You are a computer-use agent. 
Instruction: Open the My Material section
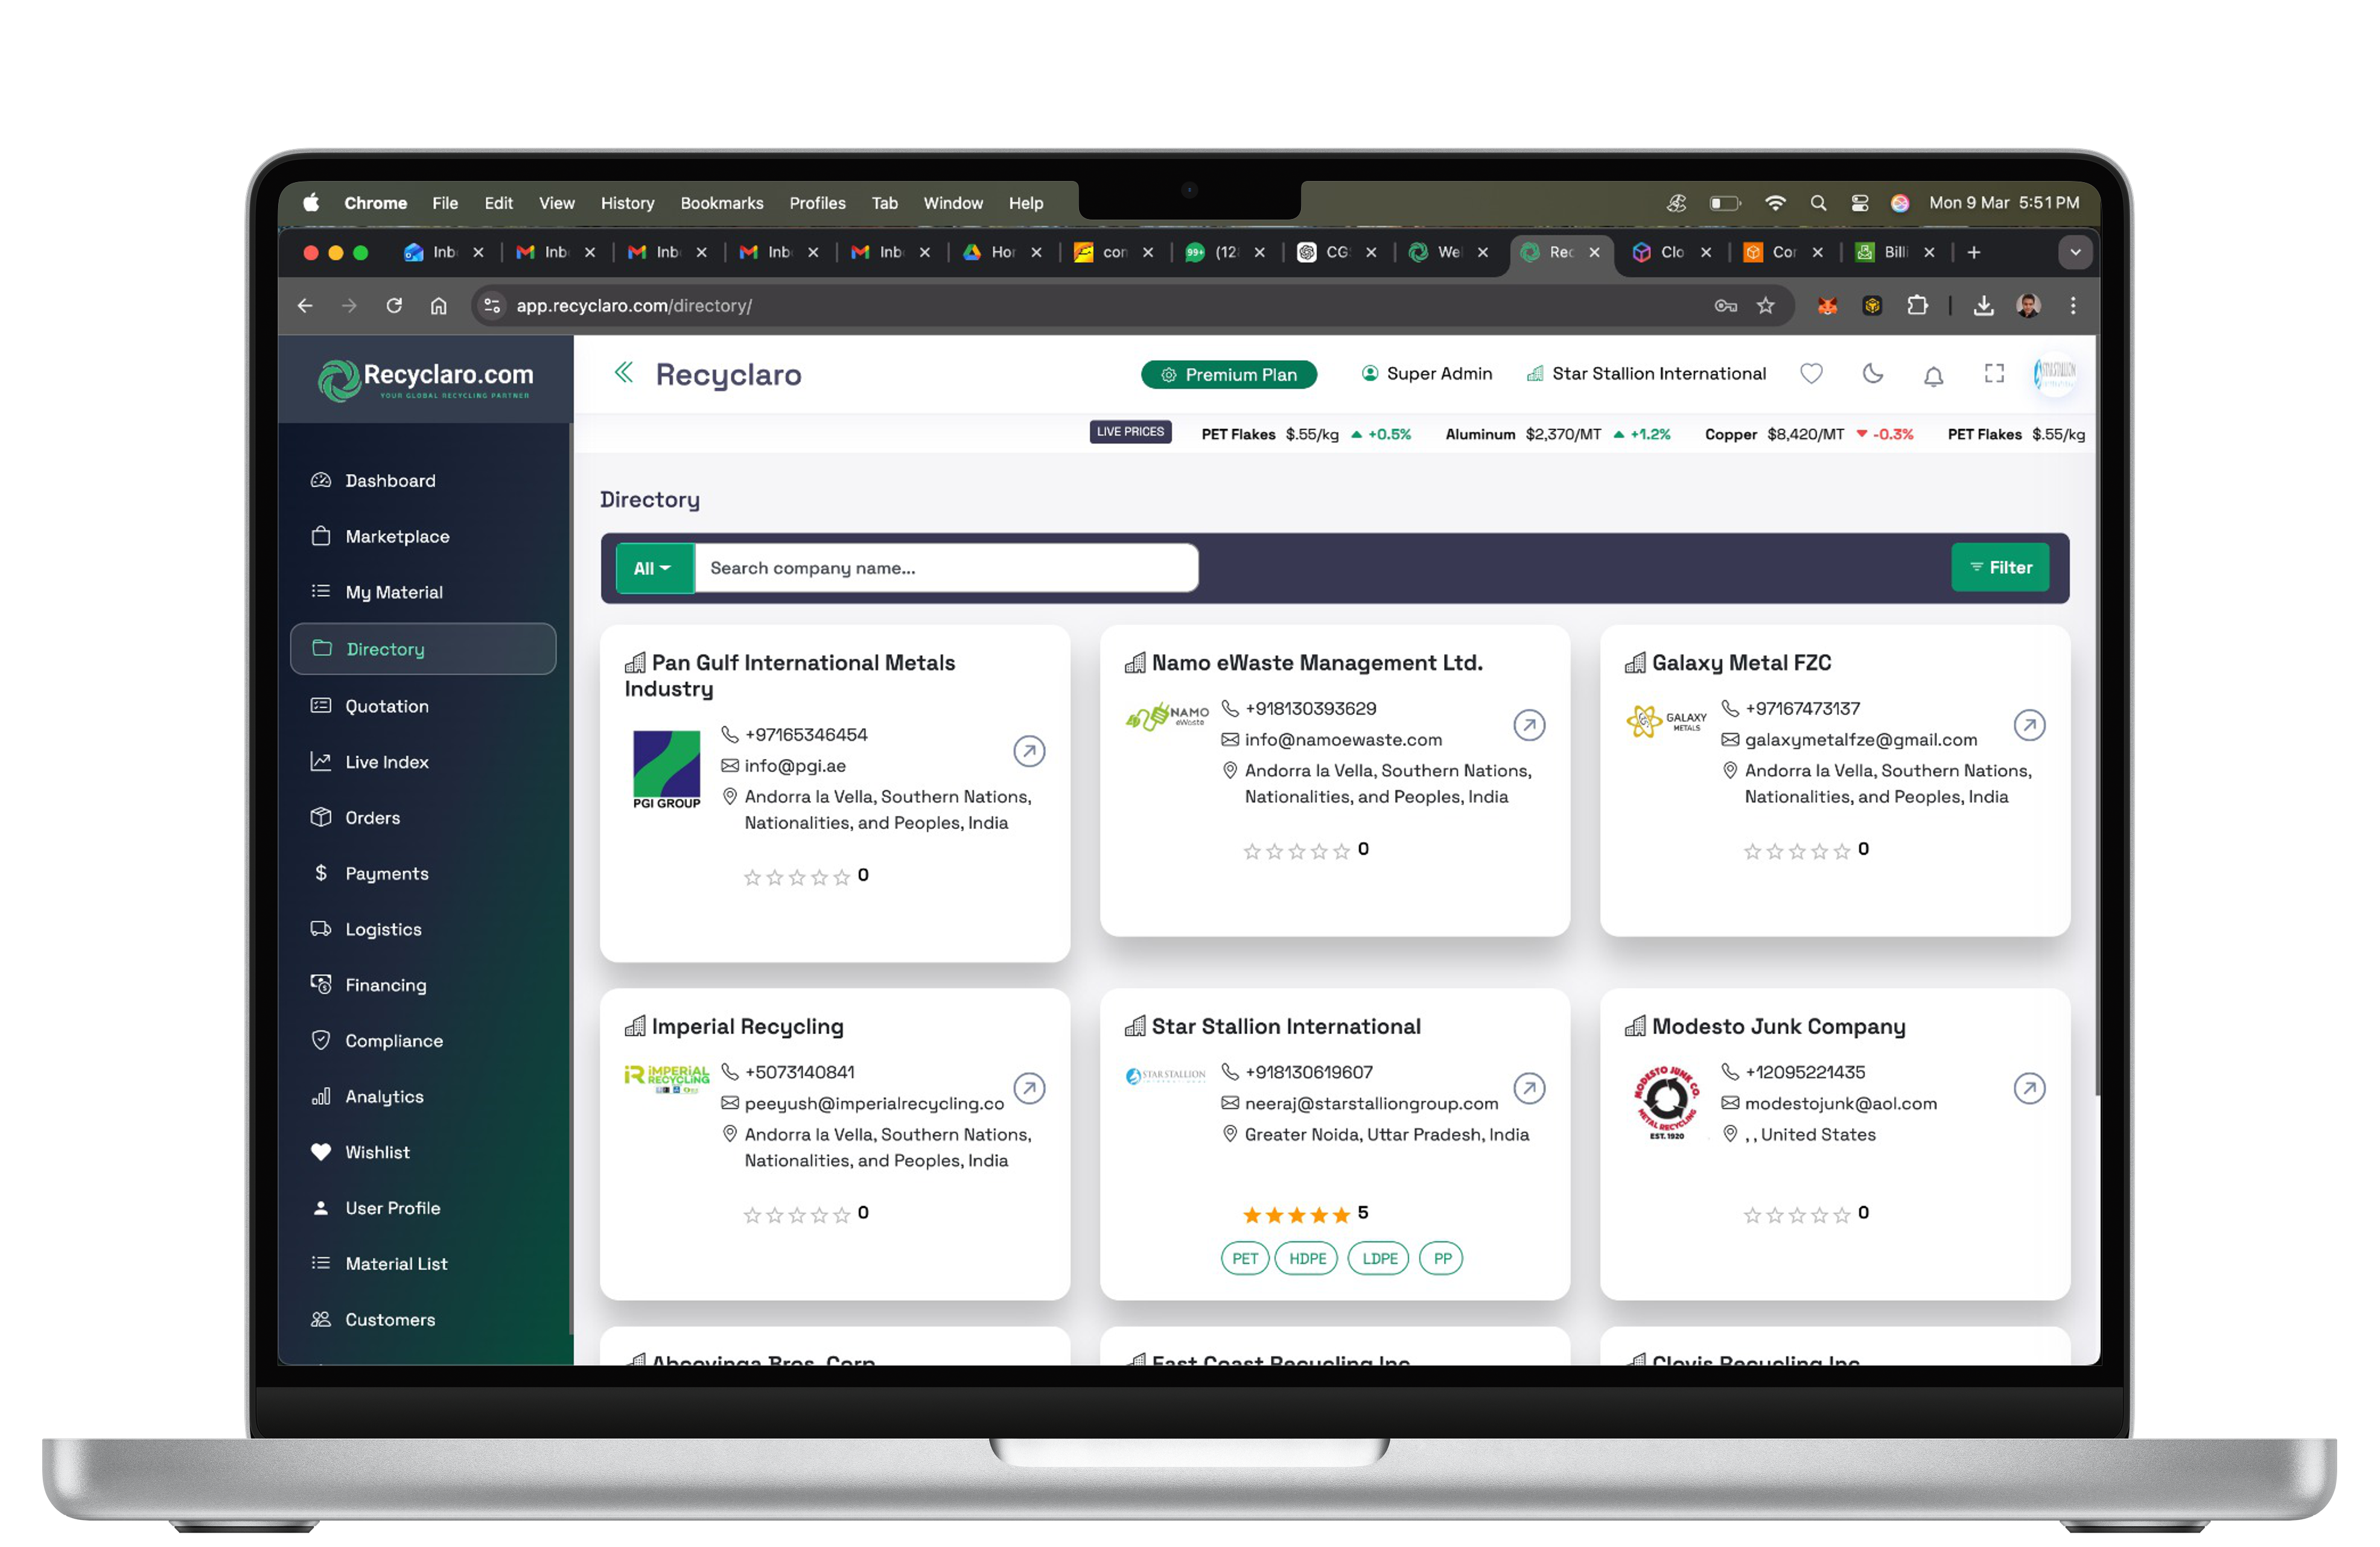[394, 592]
